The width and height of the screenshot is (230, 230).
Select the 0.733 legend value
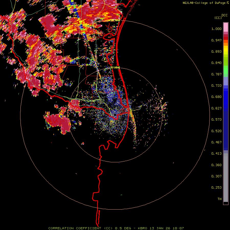216,86
